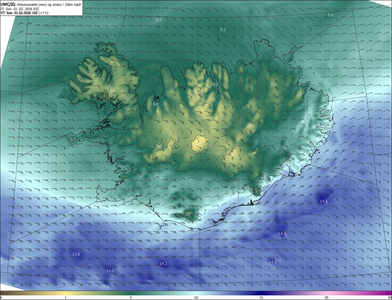Screen dimensions: 392x300
Task: Click the colorbar tick label 1
Action: click(66, 298)
